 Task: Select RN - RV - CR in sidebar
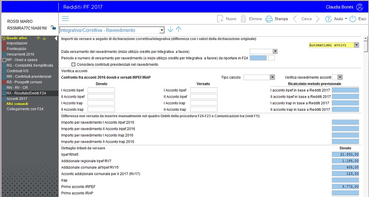[x=17, y=88]
